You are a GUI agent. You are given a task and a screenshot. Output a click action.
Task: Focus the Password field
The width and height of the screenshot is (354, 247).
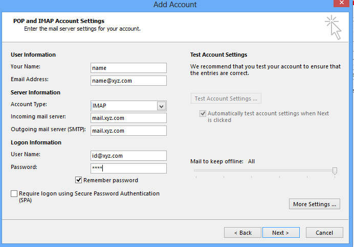pos(128,168)
